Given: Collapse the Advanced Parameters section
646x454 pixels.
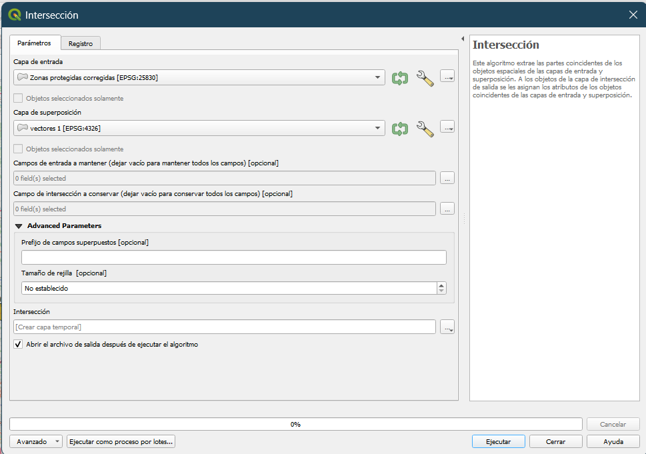Looking at the screenshot, I should pyautogui.click(x=19, y=226).
